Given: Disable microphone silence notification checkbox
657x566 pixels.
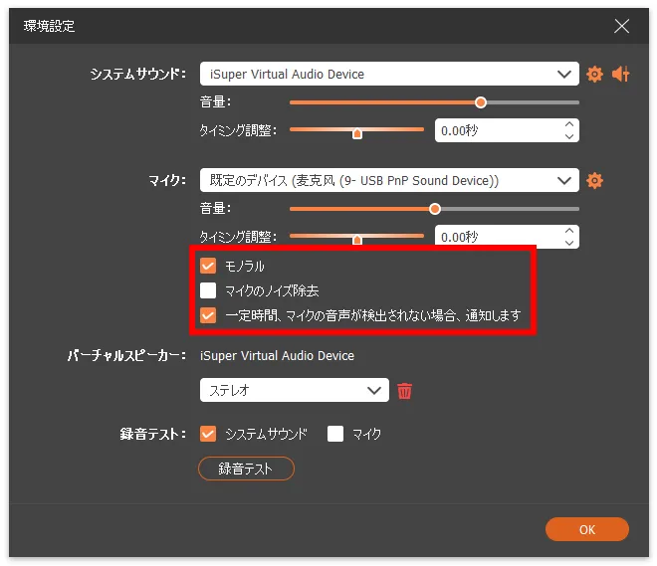Looking at the screenshot, I should [208, 315].
